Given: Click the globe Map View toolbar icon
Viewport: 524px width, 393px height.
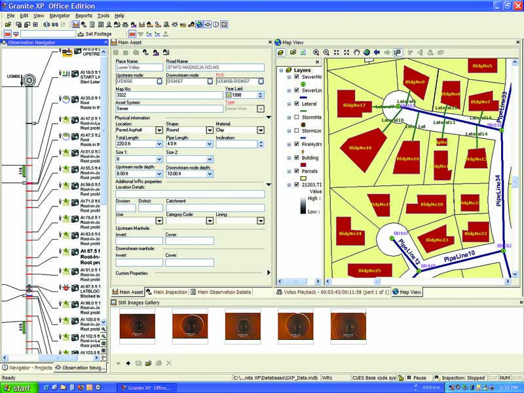Looking at the screenshot, I should tap(200, 24).
